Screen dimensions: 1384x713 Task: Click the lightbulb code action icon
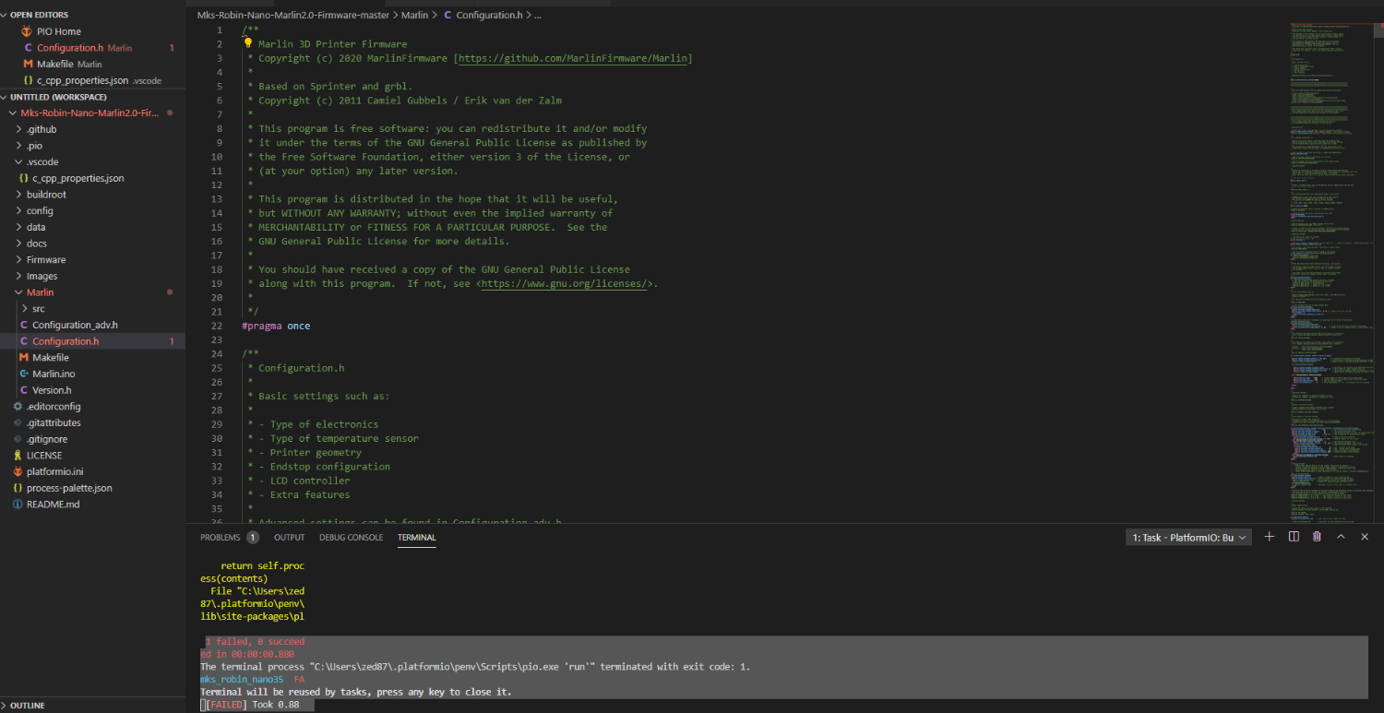[x=247, y=43]
